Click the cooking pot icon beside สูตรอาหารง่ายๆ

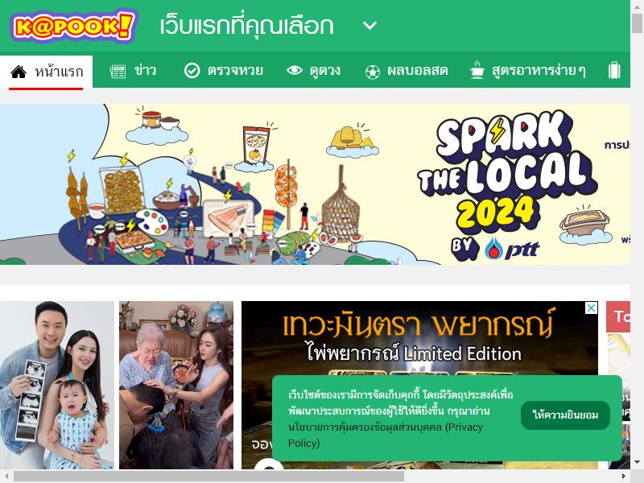(x=477, y=70)
